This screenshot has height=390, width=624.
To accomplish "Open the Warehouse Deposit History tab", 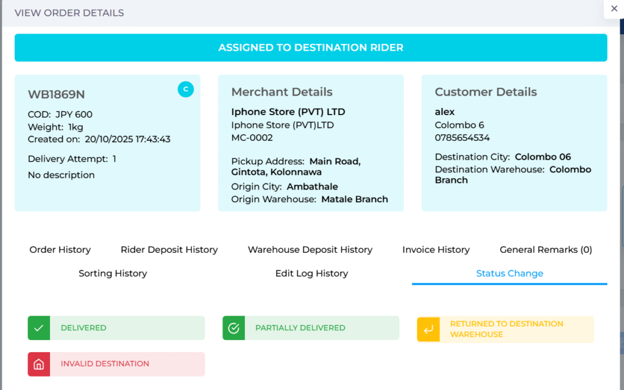I will point(310,250).
